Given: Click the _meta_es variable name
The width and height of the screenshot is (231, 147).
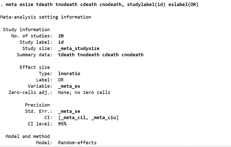Looking at the screenshot, I should [69, 86].
